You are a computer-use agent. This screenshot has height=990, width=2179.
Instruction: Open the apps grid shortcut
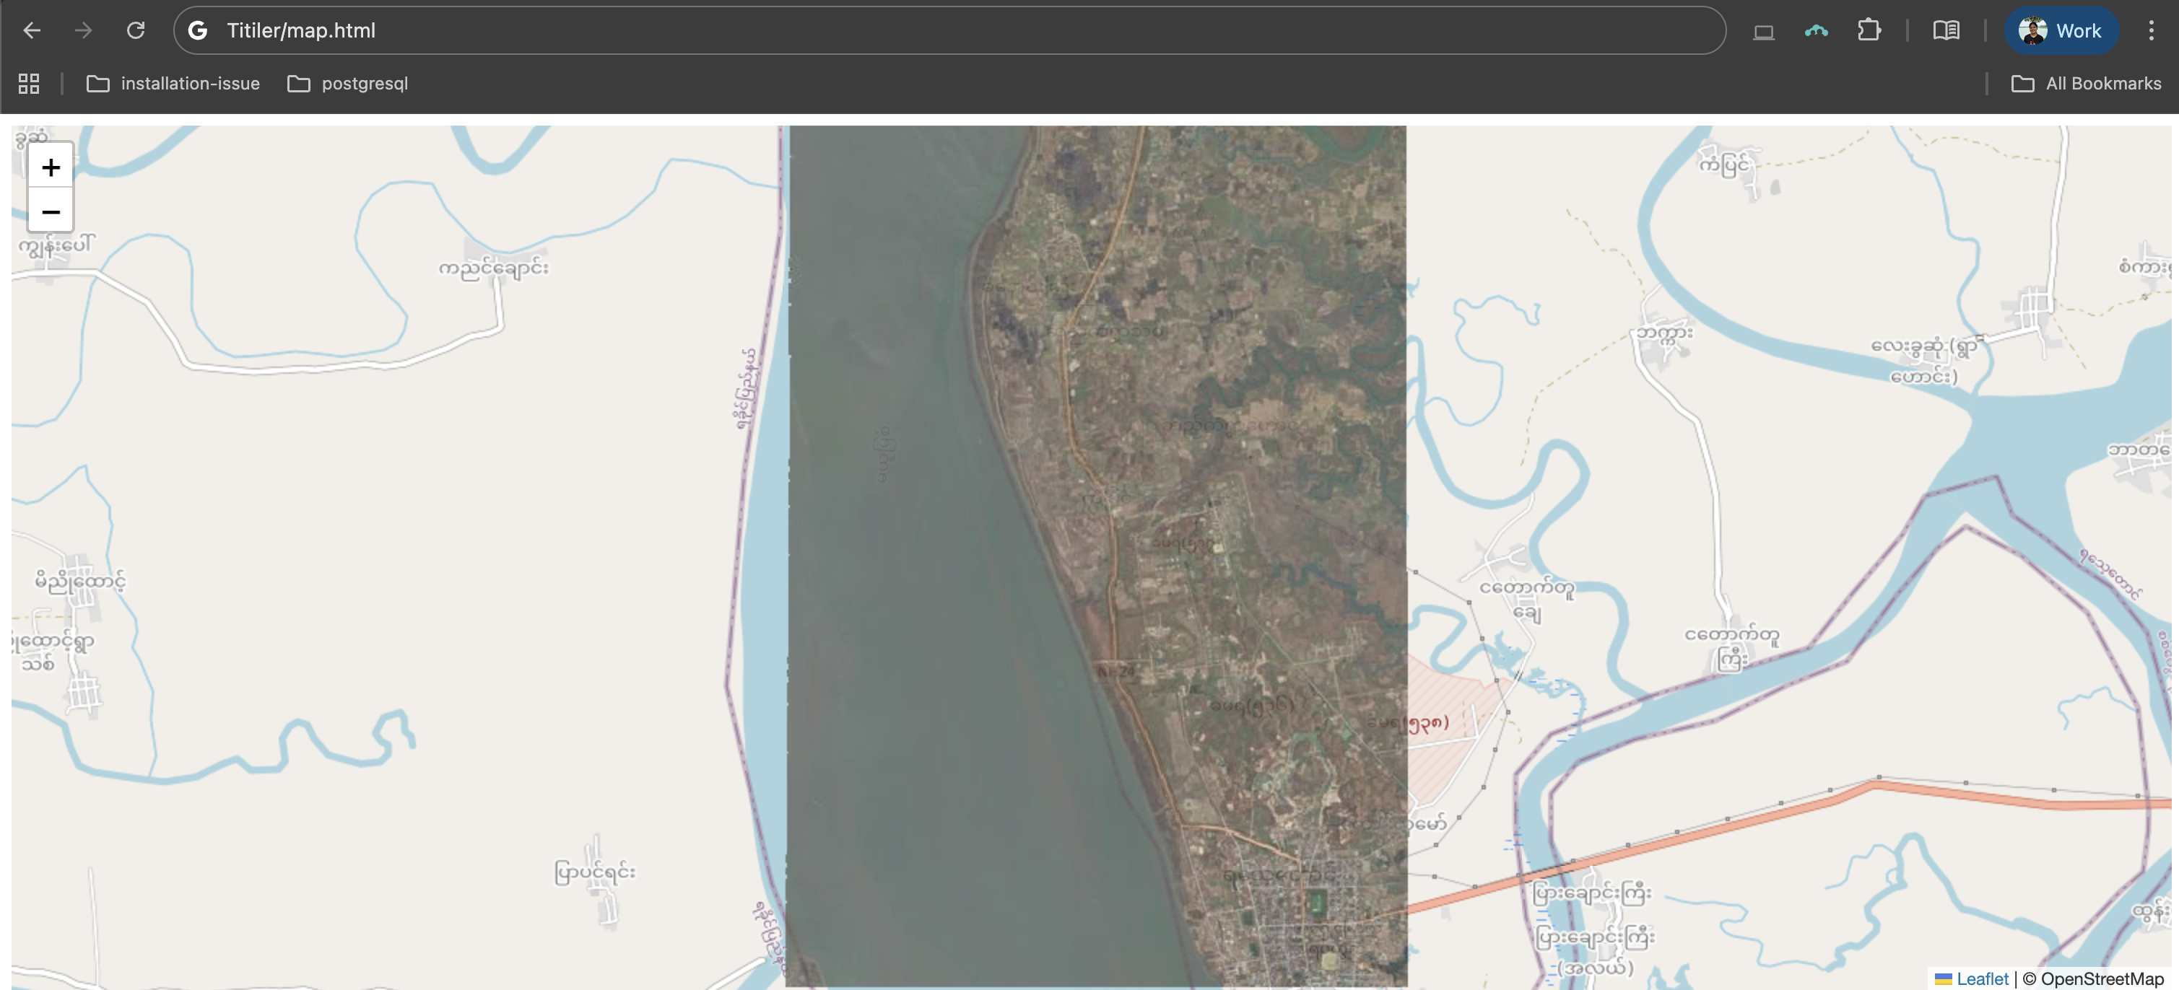click(x=29, y=83)
